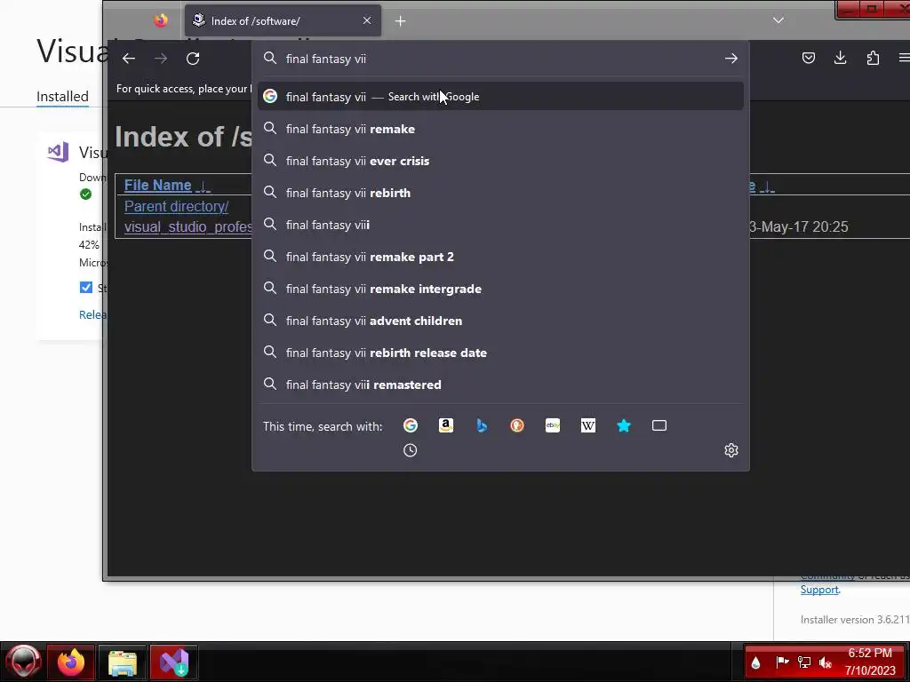Open the Alienware start button

click(x=23, y=662)
